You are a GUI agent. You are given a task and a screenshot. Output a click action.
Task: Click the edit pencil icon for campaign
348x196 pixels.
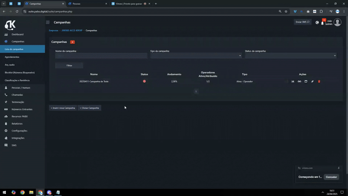(x=312, y=81)
